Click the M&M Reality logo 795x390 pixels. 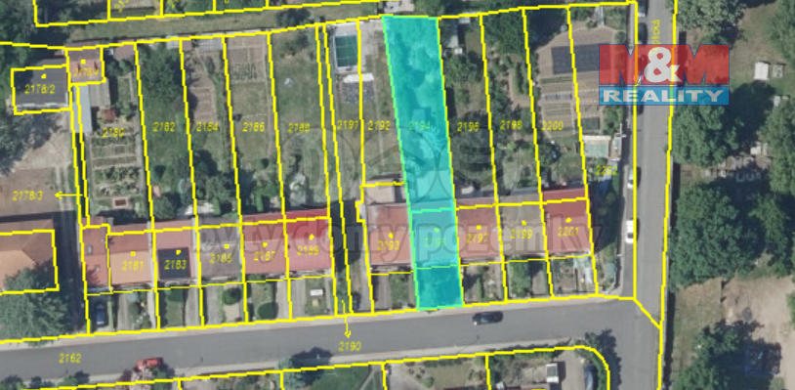664,74
